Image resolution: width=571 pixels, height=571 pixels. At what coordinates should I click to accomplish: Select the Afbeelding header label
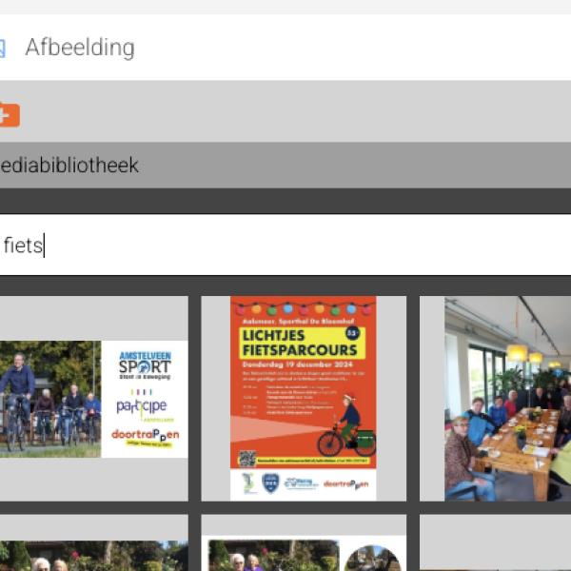[x=80, y=48]
